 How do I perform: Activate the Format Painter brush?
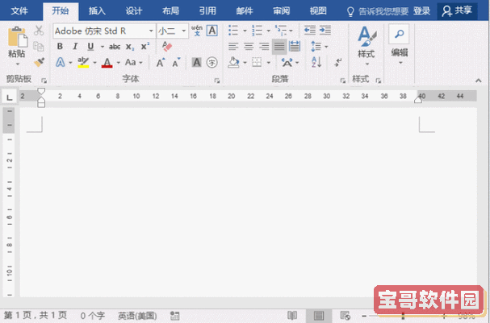tap(39, 62)
